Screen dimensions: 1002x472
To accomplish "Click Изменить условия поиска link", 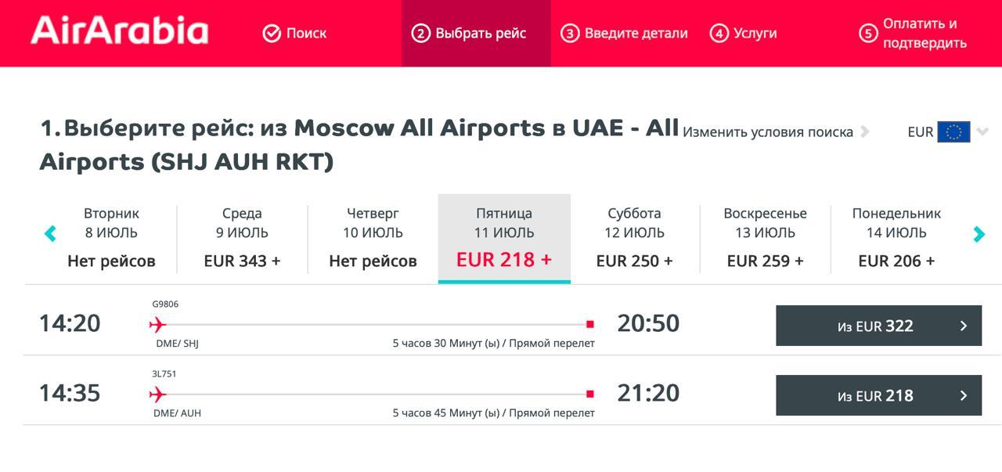I will [767, 132].
